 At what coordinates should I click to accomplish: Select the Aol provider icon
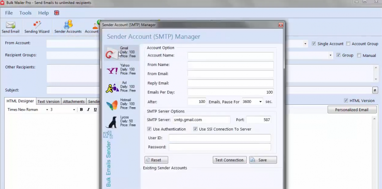point(112,88)
